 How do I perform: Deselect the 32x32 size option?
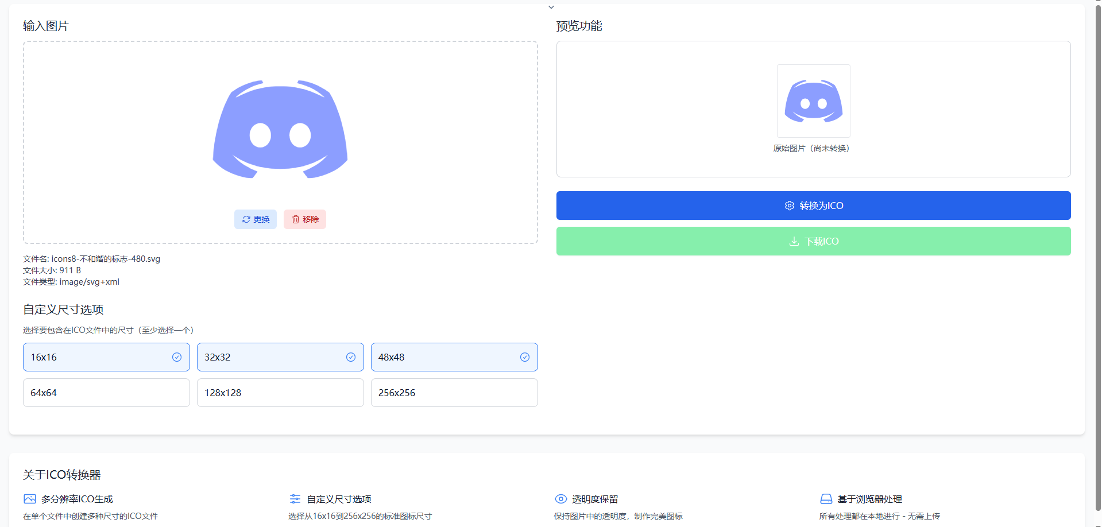point(350,356)
